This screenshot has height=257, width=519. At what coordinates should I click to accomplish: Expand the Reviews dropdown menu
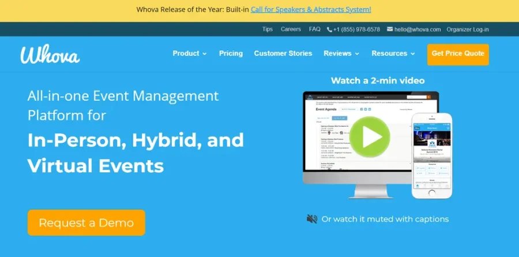(341, 54)
